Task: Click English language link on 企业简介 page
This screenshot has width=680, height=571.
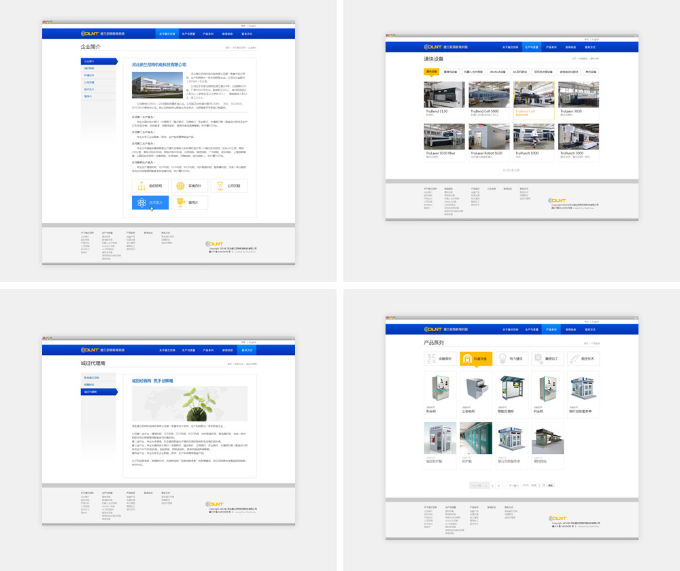Action: [253, 26]
